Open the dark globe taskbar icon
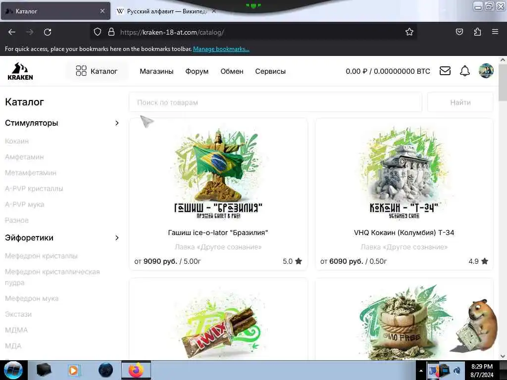Viewport: 507px width, 380px height. pos(106,370)
